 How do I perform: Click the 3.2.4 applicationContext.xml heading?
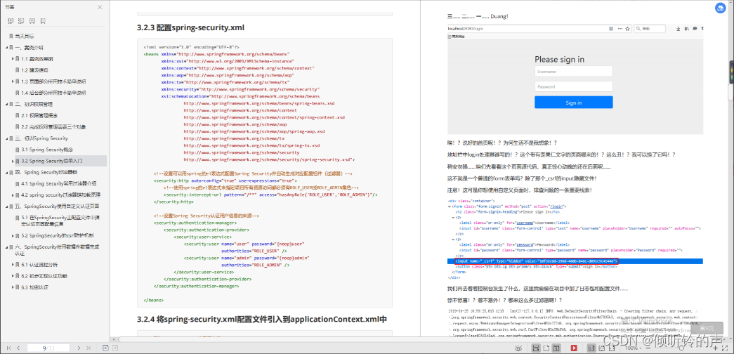click(262, 320)
